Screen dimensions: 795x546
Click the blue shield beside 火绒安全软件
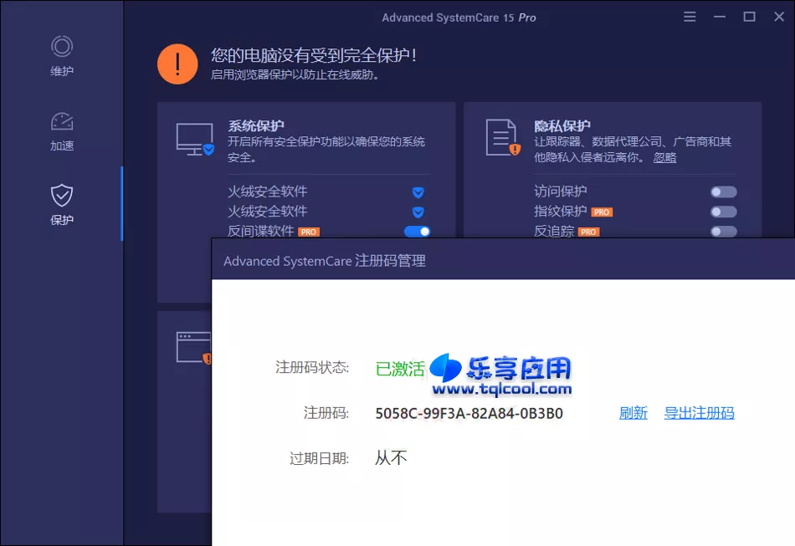416,191
